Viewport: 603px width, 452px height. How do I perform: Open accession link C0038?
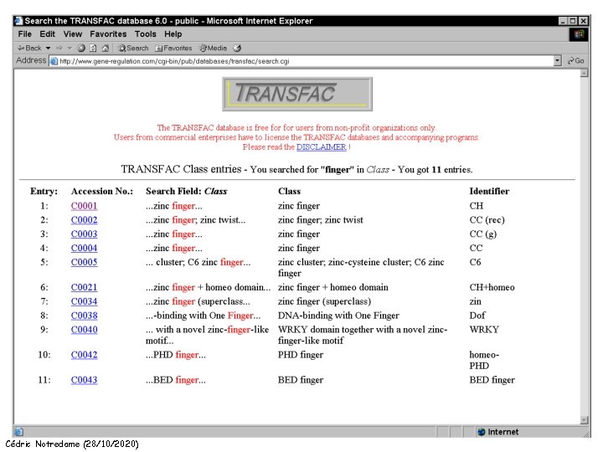[84, 316]
